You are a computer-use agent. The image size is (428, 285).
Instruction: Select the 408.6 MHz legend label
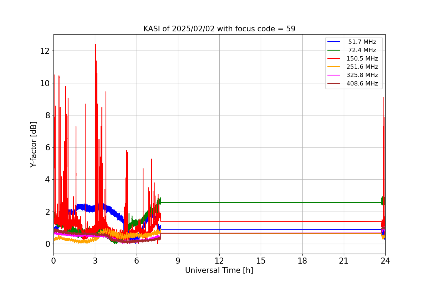pyautogui.click(x=362, y=84)
